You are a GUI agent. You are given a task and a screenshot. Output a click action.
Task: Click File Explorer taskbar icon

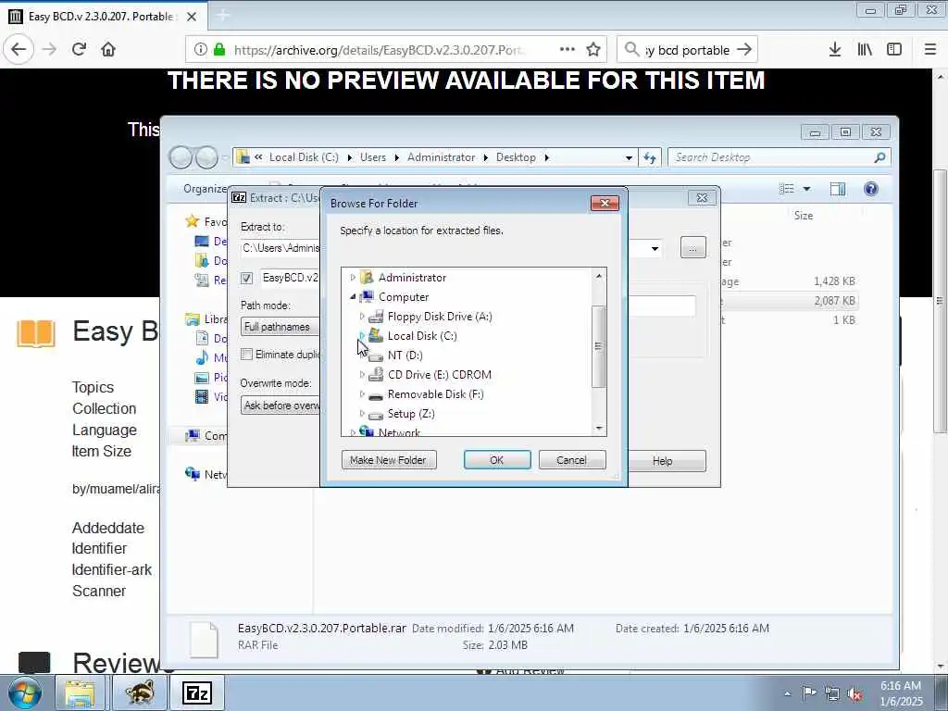81,692
